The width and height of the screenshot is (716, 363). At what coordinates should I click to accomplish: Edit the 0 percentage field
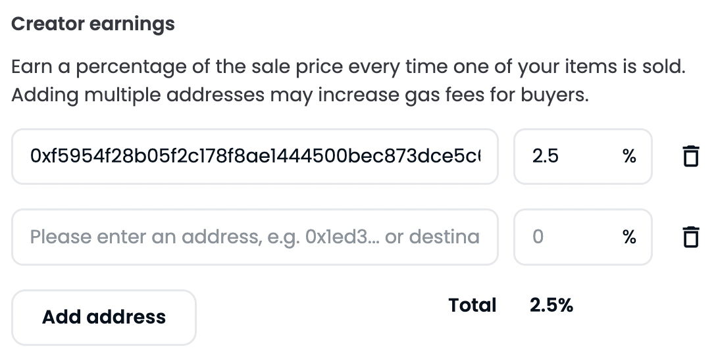pyautogui.click(x=566, y=237)
